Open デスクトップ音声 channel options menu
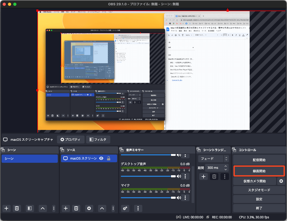287x221 pixels. click(185, 176)
